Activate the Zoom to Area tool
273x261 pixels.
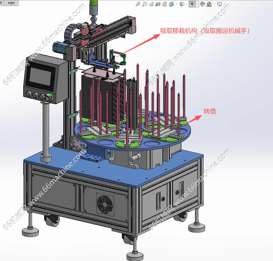(x=145, y=4)
